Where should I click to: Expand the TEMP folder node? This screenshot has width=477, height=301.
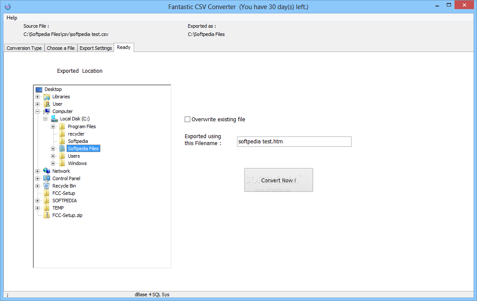38,208
